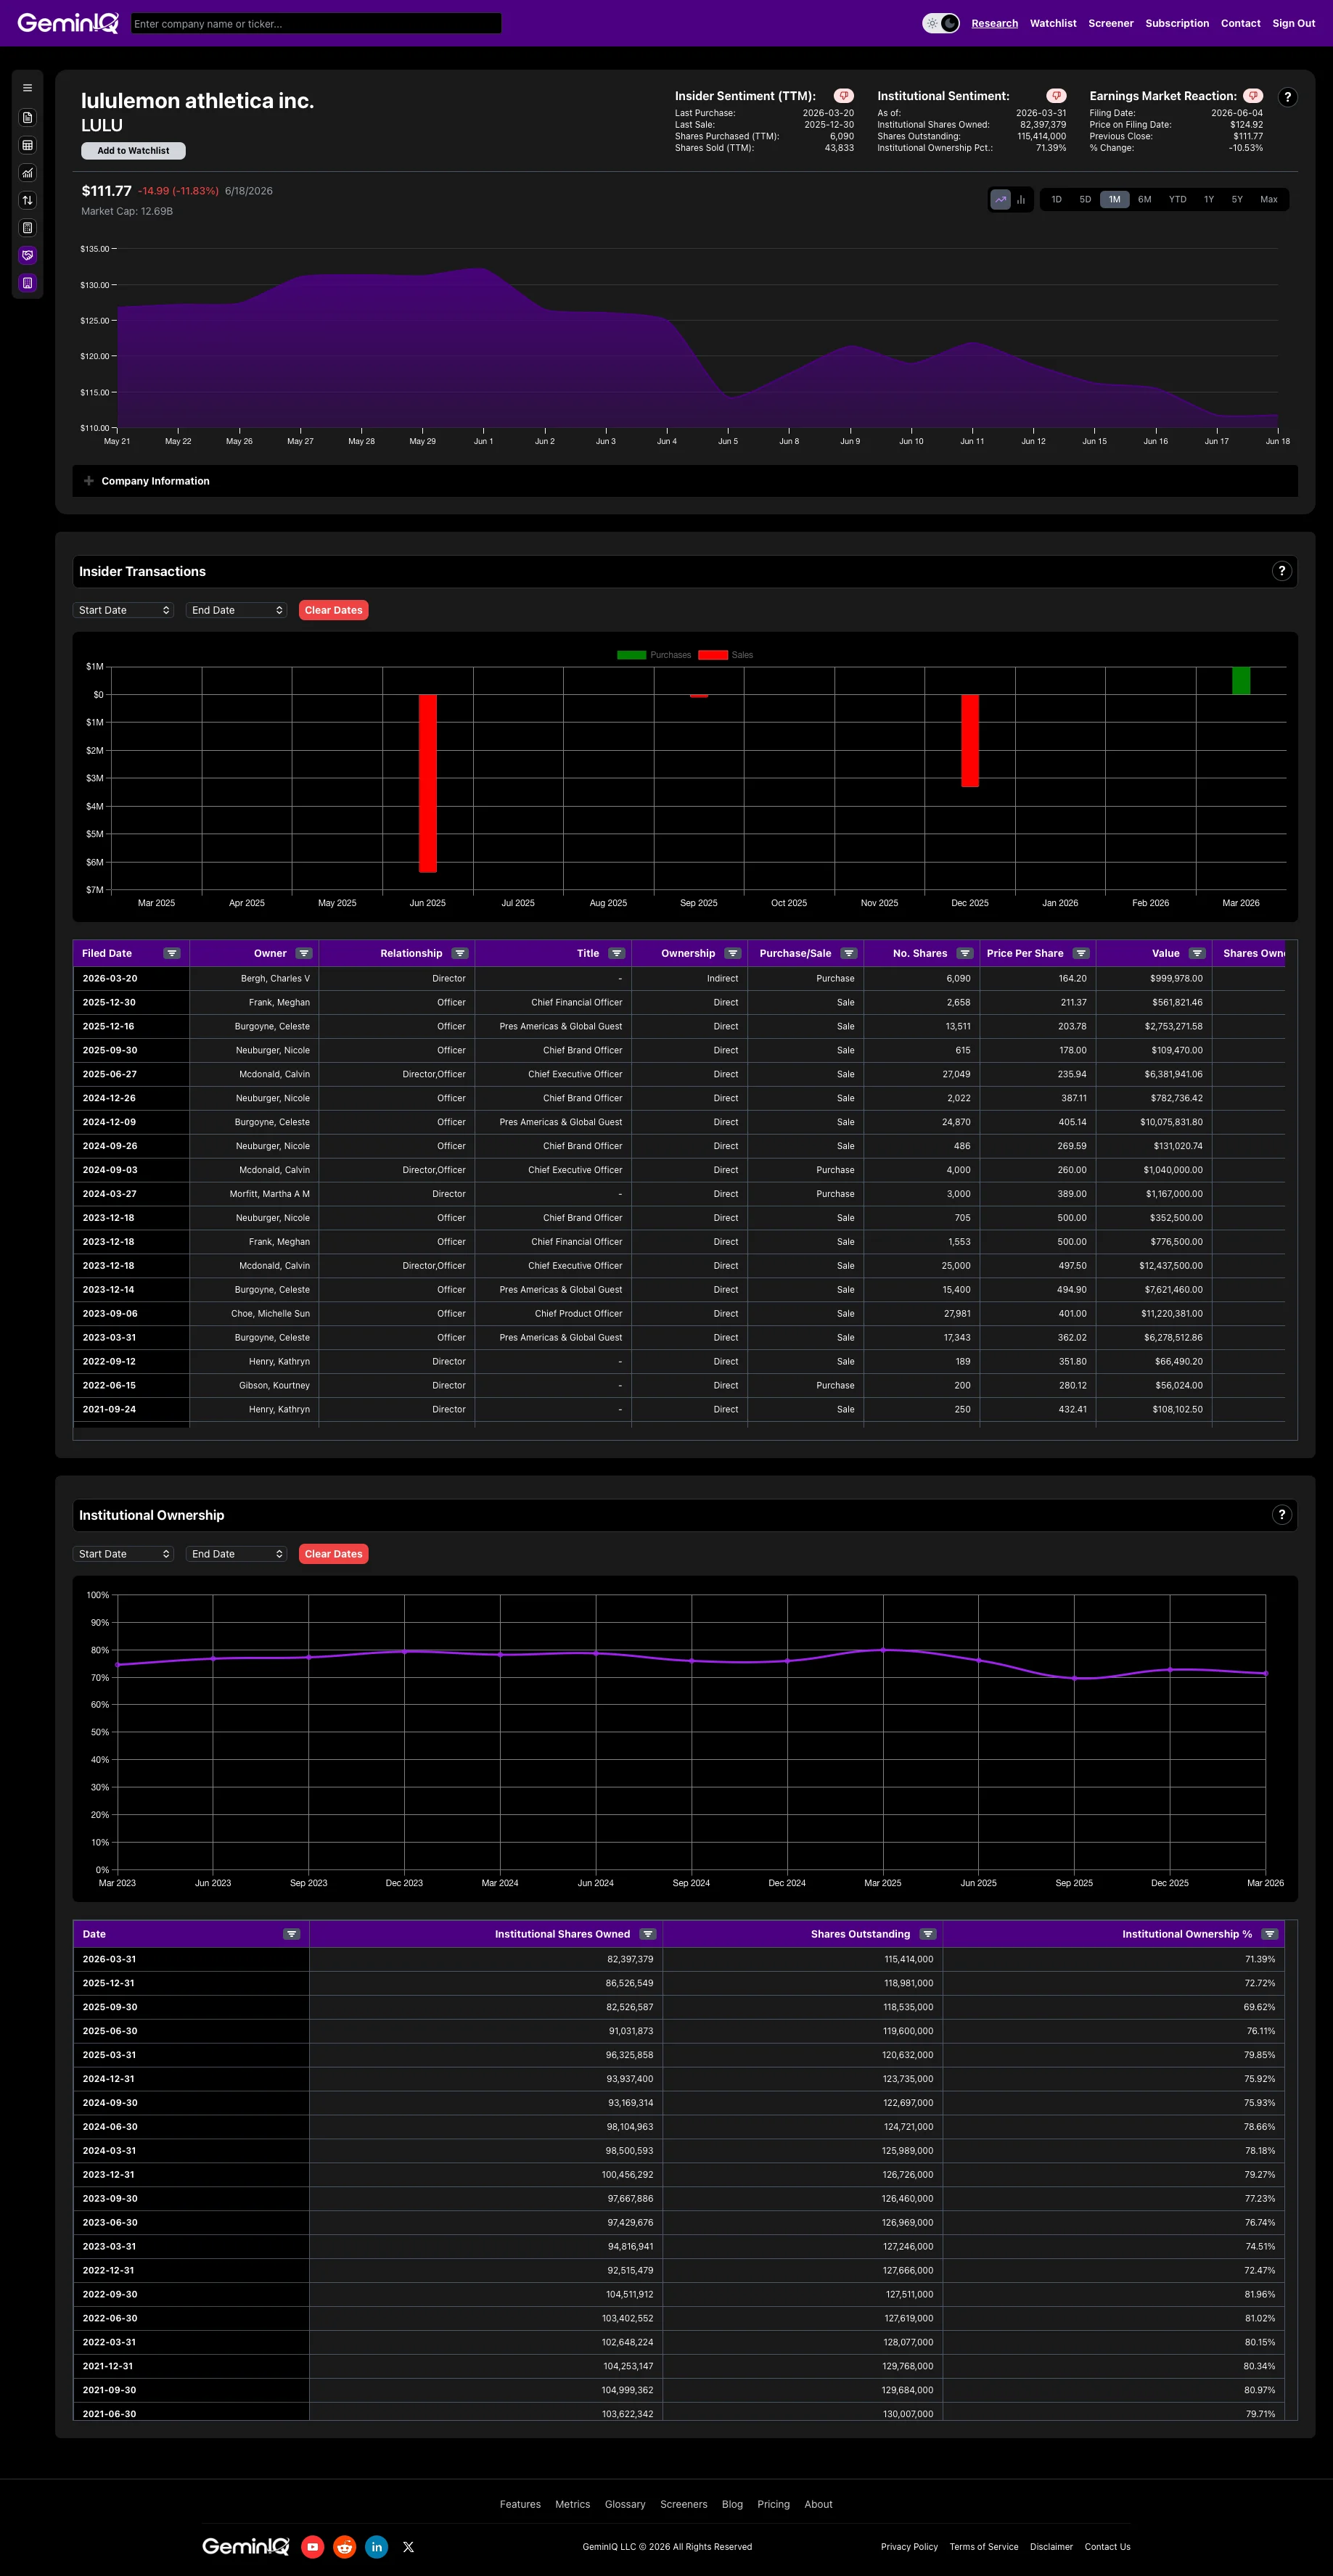The image size is (1333, 2576).
Task: Click the Jun 2025 red sales bar
Action: coord(427,783)
